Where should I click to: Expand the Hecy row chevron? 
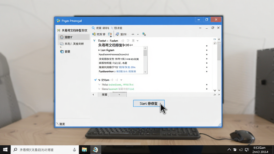(100, 89)
